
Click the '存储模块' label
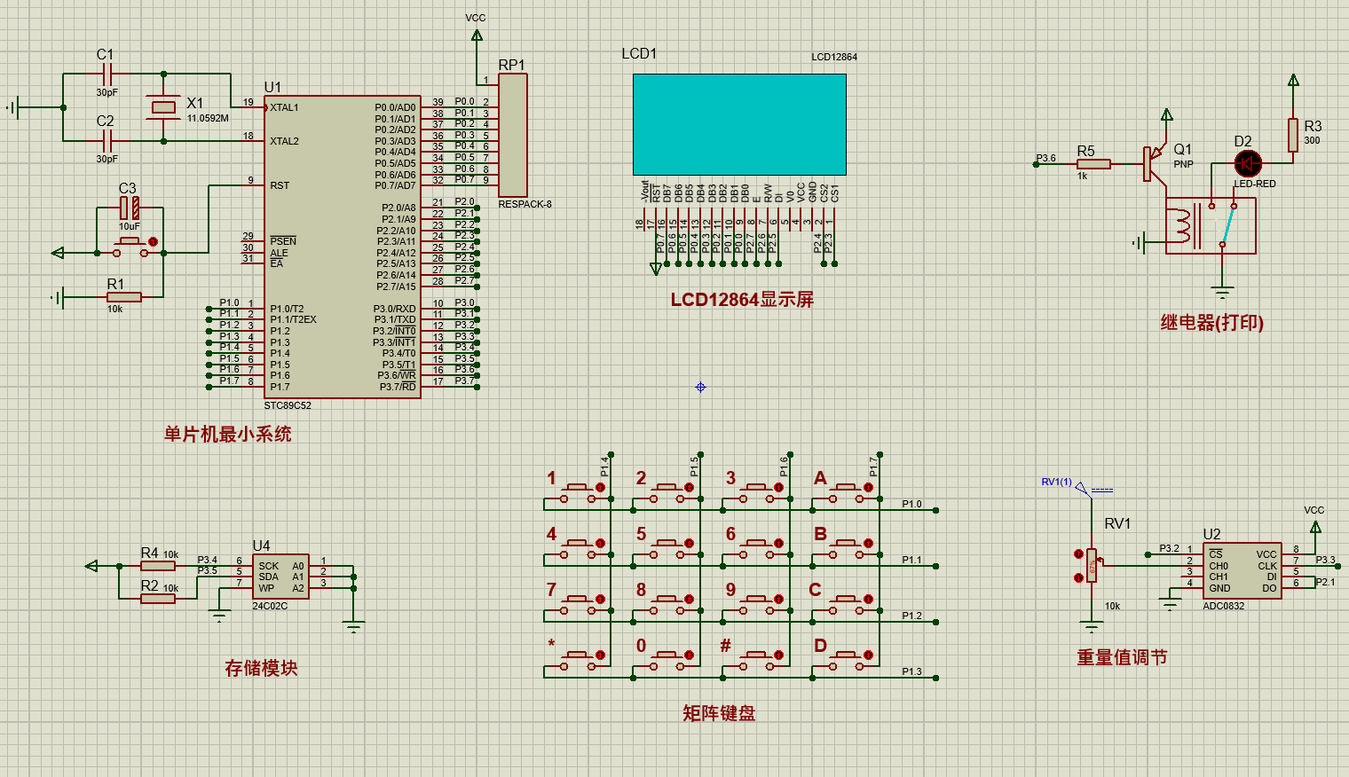(x=261, y=668)
